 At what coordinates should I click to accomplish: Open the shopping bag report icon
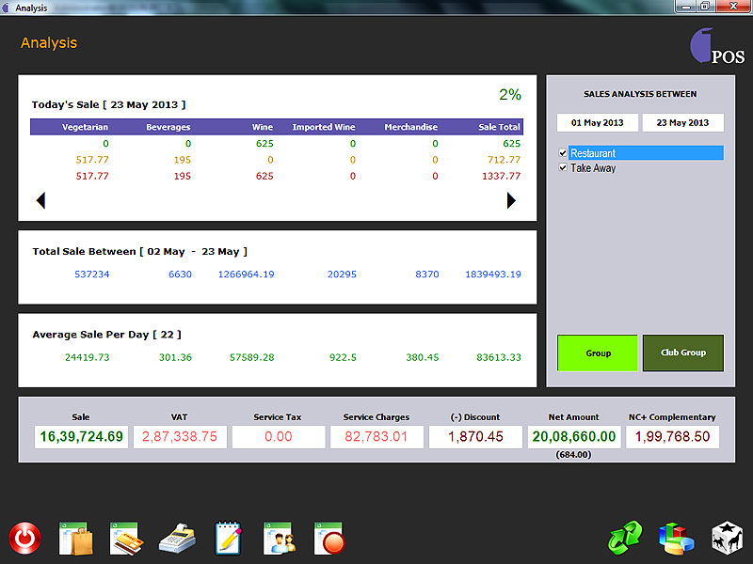click(x=74, y=538)
